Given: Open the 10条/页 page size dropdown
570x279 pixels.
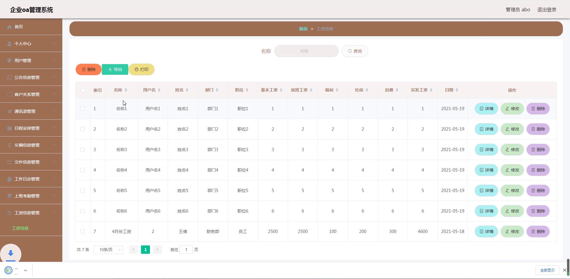Looking at the screenshot, I should point(108,250).
